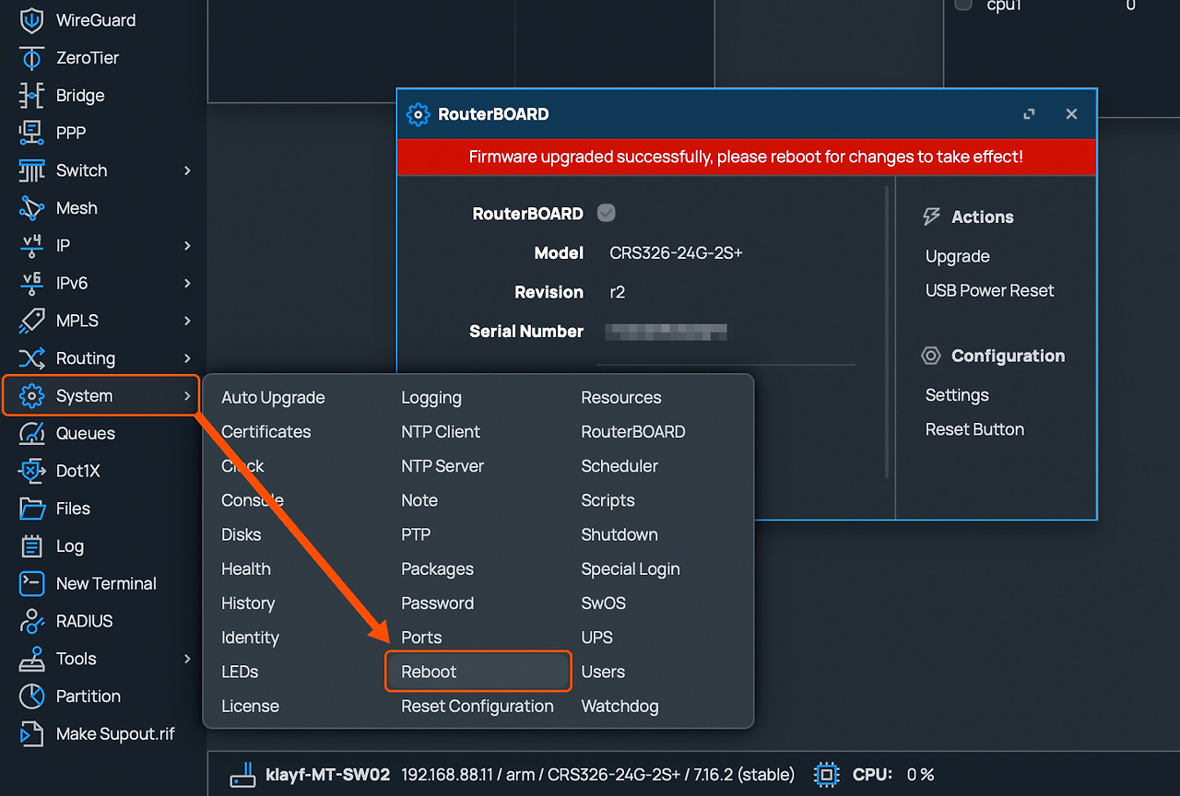Expand the Tools submenu arrow
1180x796 pixels.
coord(187,659)
